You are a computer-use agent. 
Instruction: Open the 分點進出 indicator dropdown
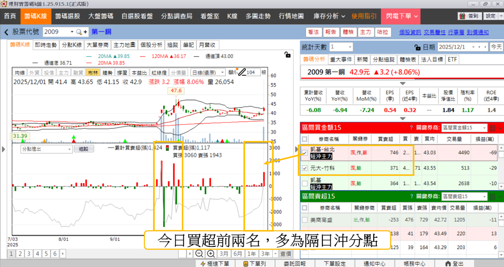click(x=46, y=149)
